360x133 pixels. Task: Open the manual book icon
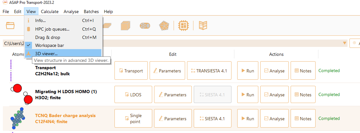pos(203,26)
